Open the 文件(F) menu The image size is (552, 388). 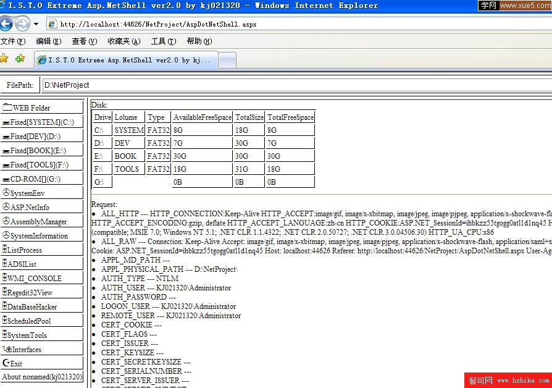pyautogui.click(x=13, y=41)
